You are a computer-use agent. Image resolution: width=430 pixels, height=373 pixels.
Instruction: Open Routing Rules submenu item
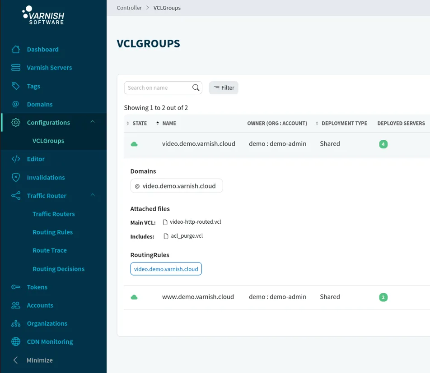click(53, 232)
